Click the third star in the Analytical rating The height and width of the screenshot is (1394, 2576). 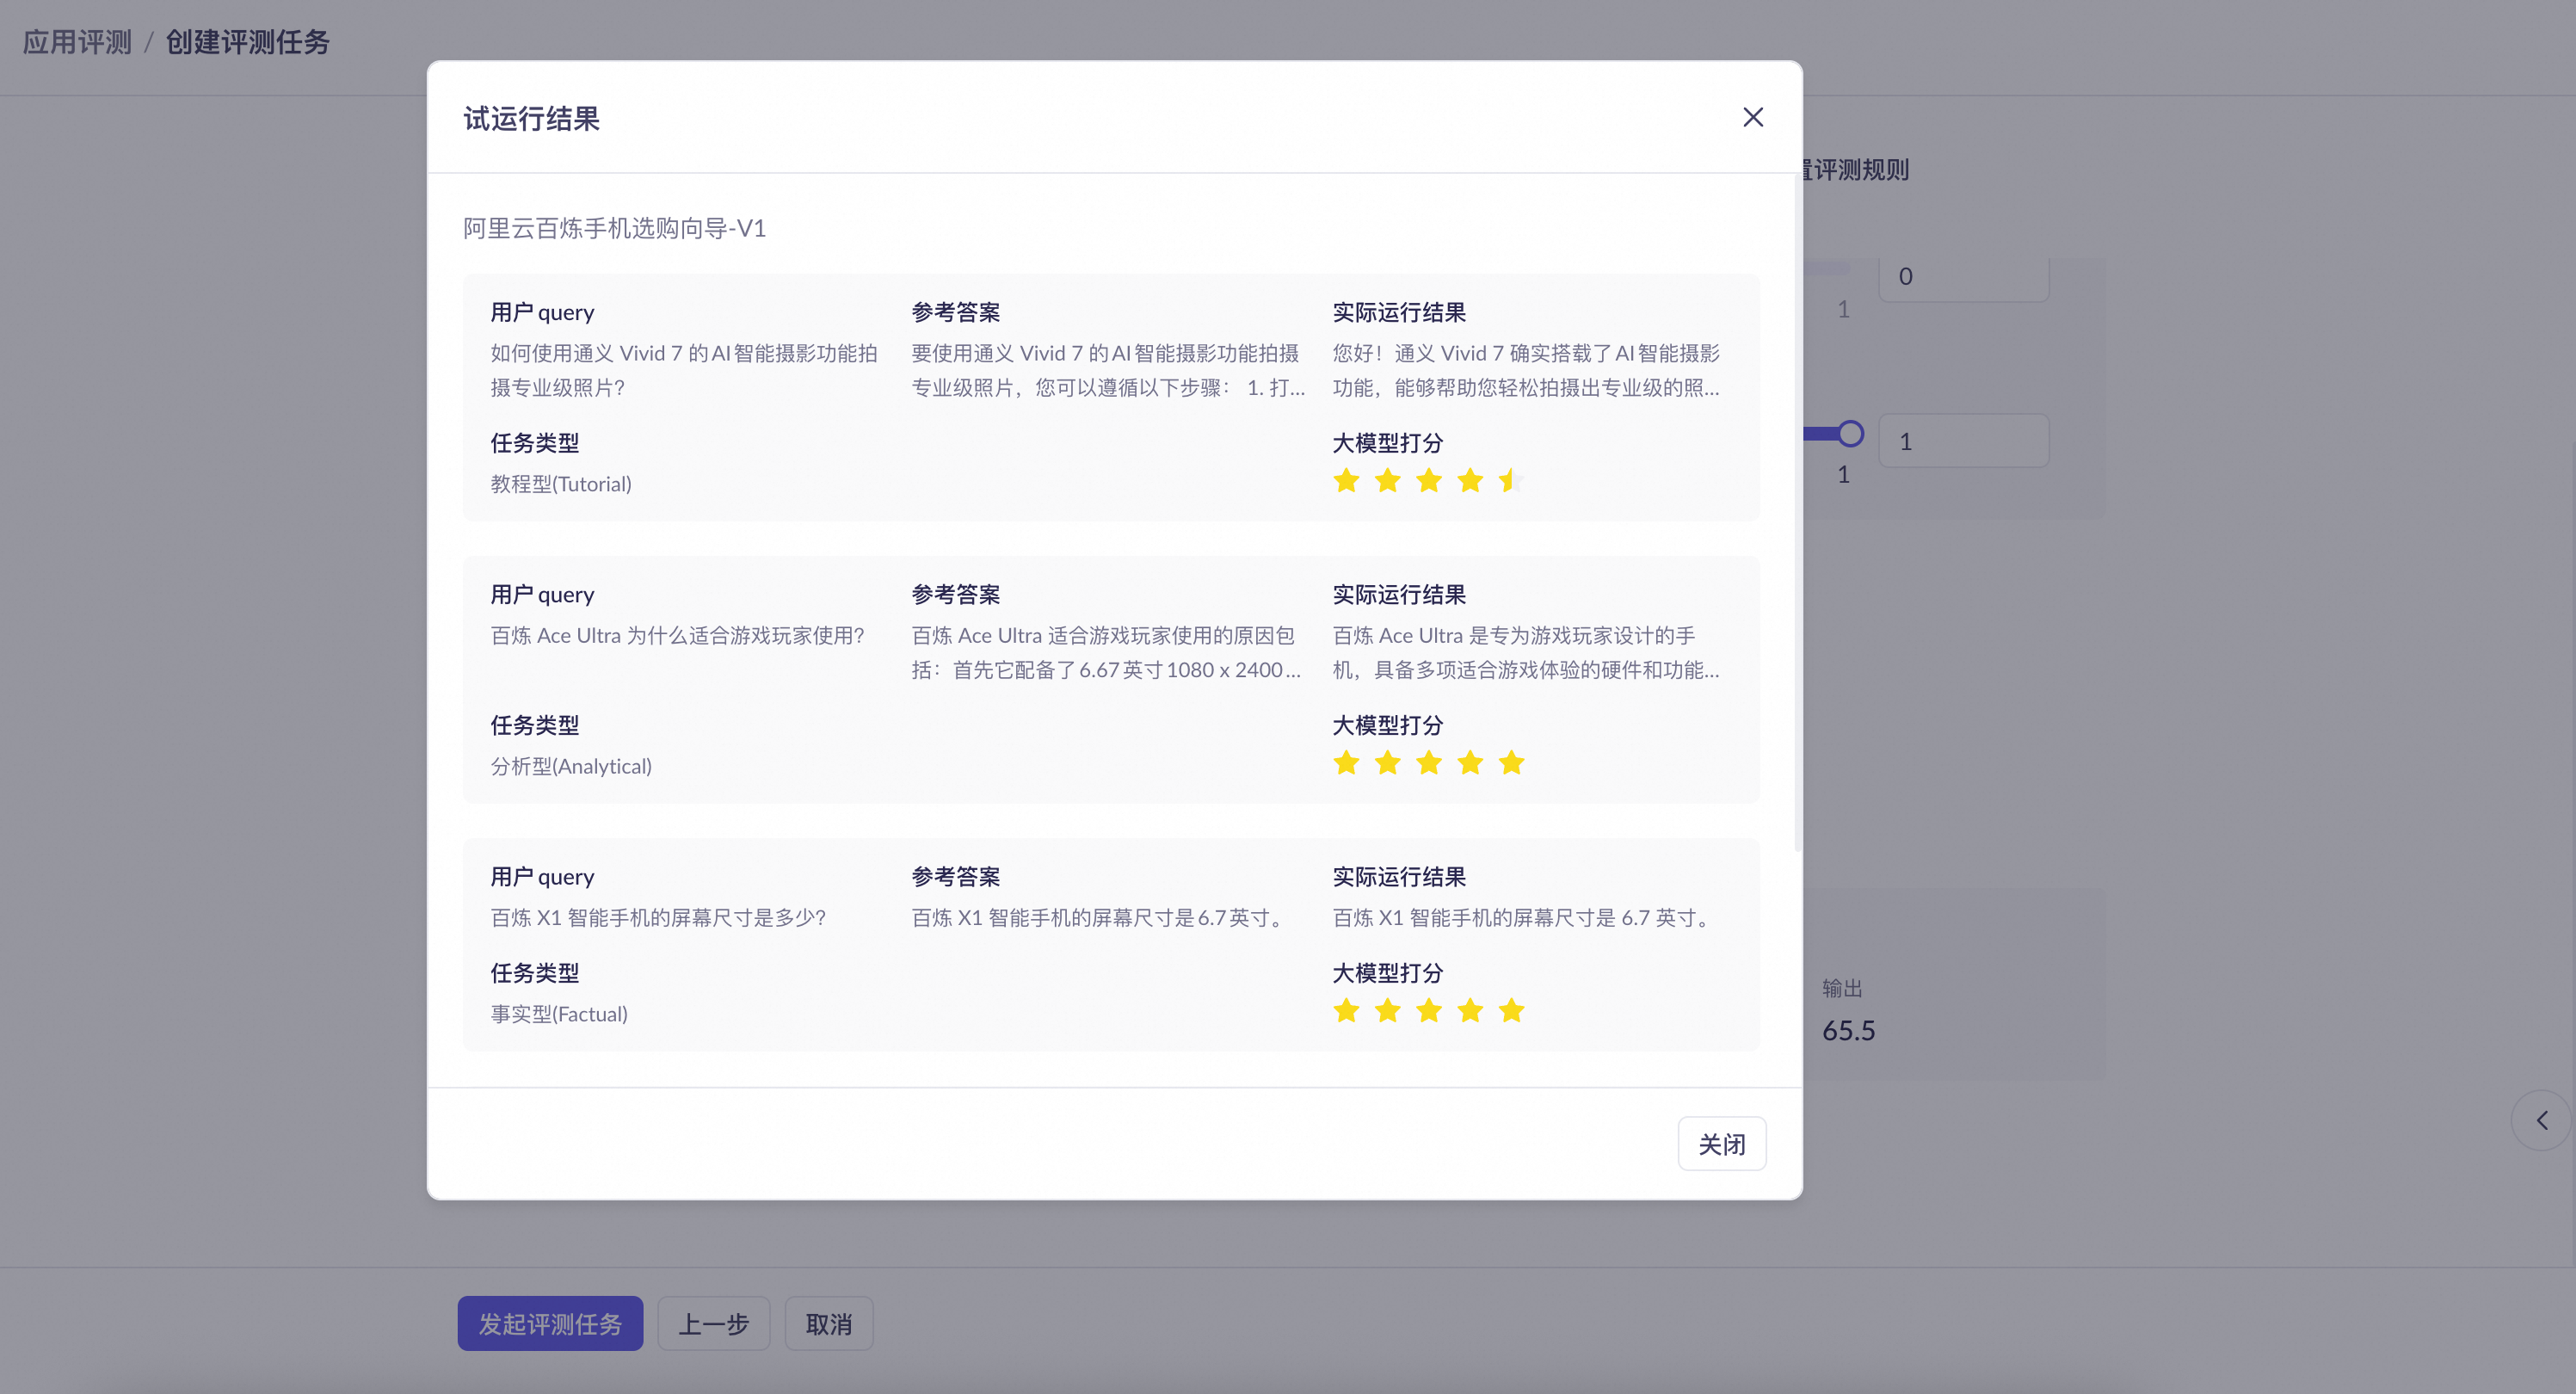(1428, 763)
